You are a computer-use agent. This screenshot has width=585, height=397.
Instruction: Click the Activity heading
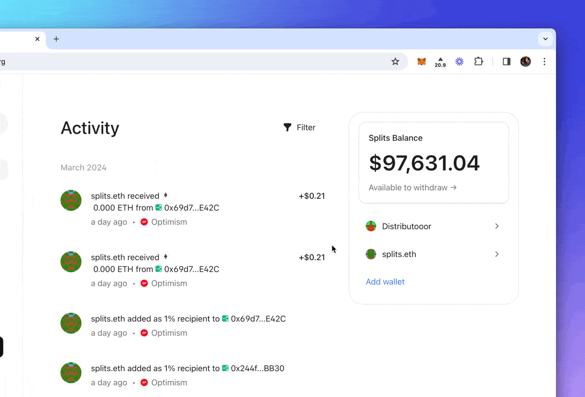pos(90,128)
